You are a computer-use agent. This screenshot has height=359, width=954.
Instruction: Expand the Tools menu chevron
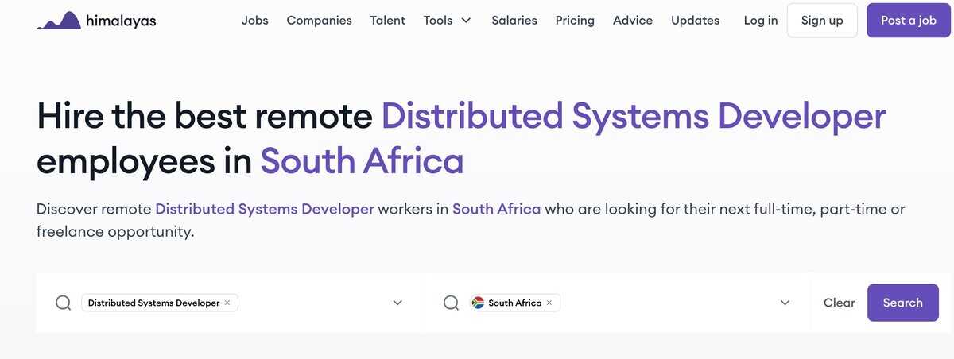point(466,21)
